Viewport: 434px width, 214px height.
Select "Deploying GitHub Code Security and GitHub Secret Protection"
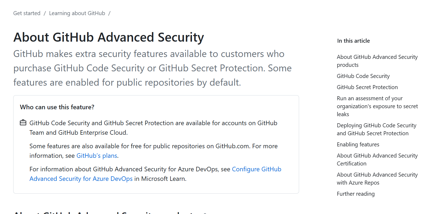pyautogui.click(x=376, y=129)
